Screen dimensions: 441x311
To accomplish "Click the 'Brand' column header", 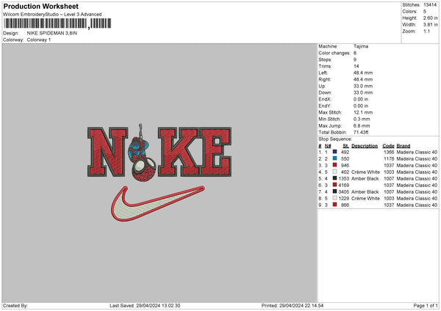I will coord(404,146).
